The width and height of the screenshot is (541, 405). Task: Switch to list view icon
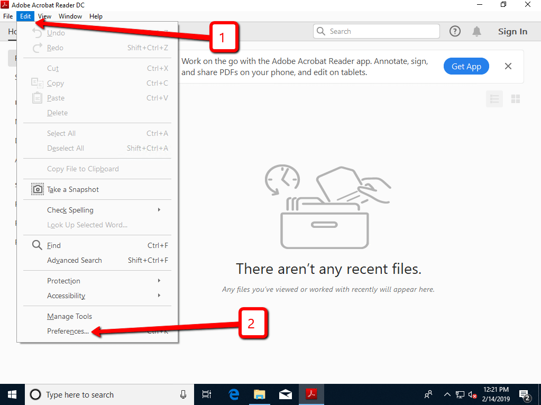pos(494,99)
